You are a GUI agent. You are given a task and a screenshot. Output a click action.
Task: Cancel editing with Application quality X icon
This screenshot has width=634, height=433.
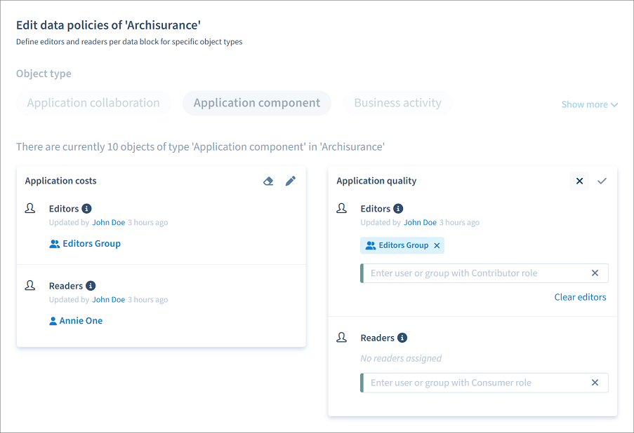coord(579,181)
